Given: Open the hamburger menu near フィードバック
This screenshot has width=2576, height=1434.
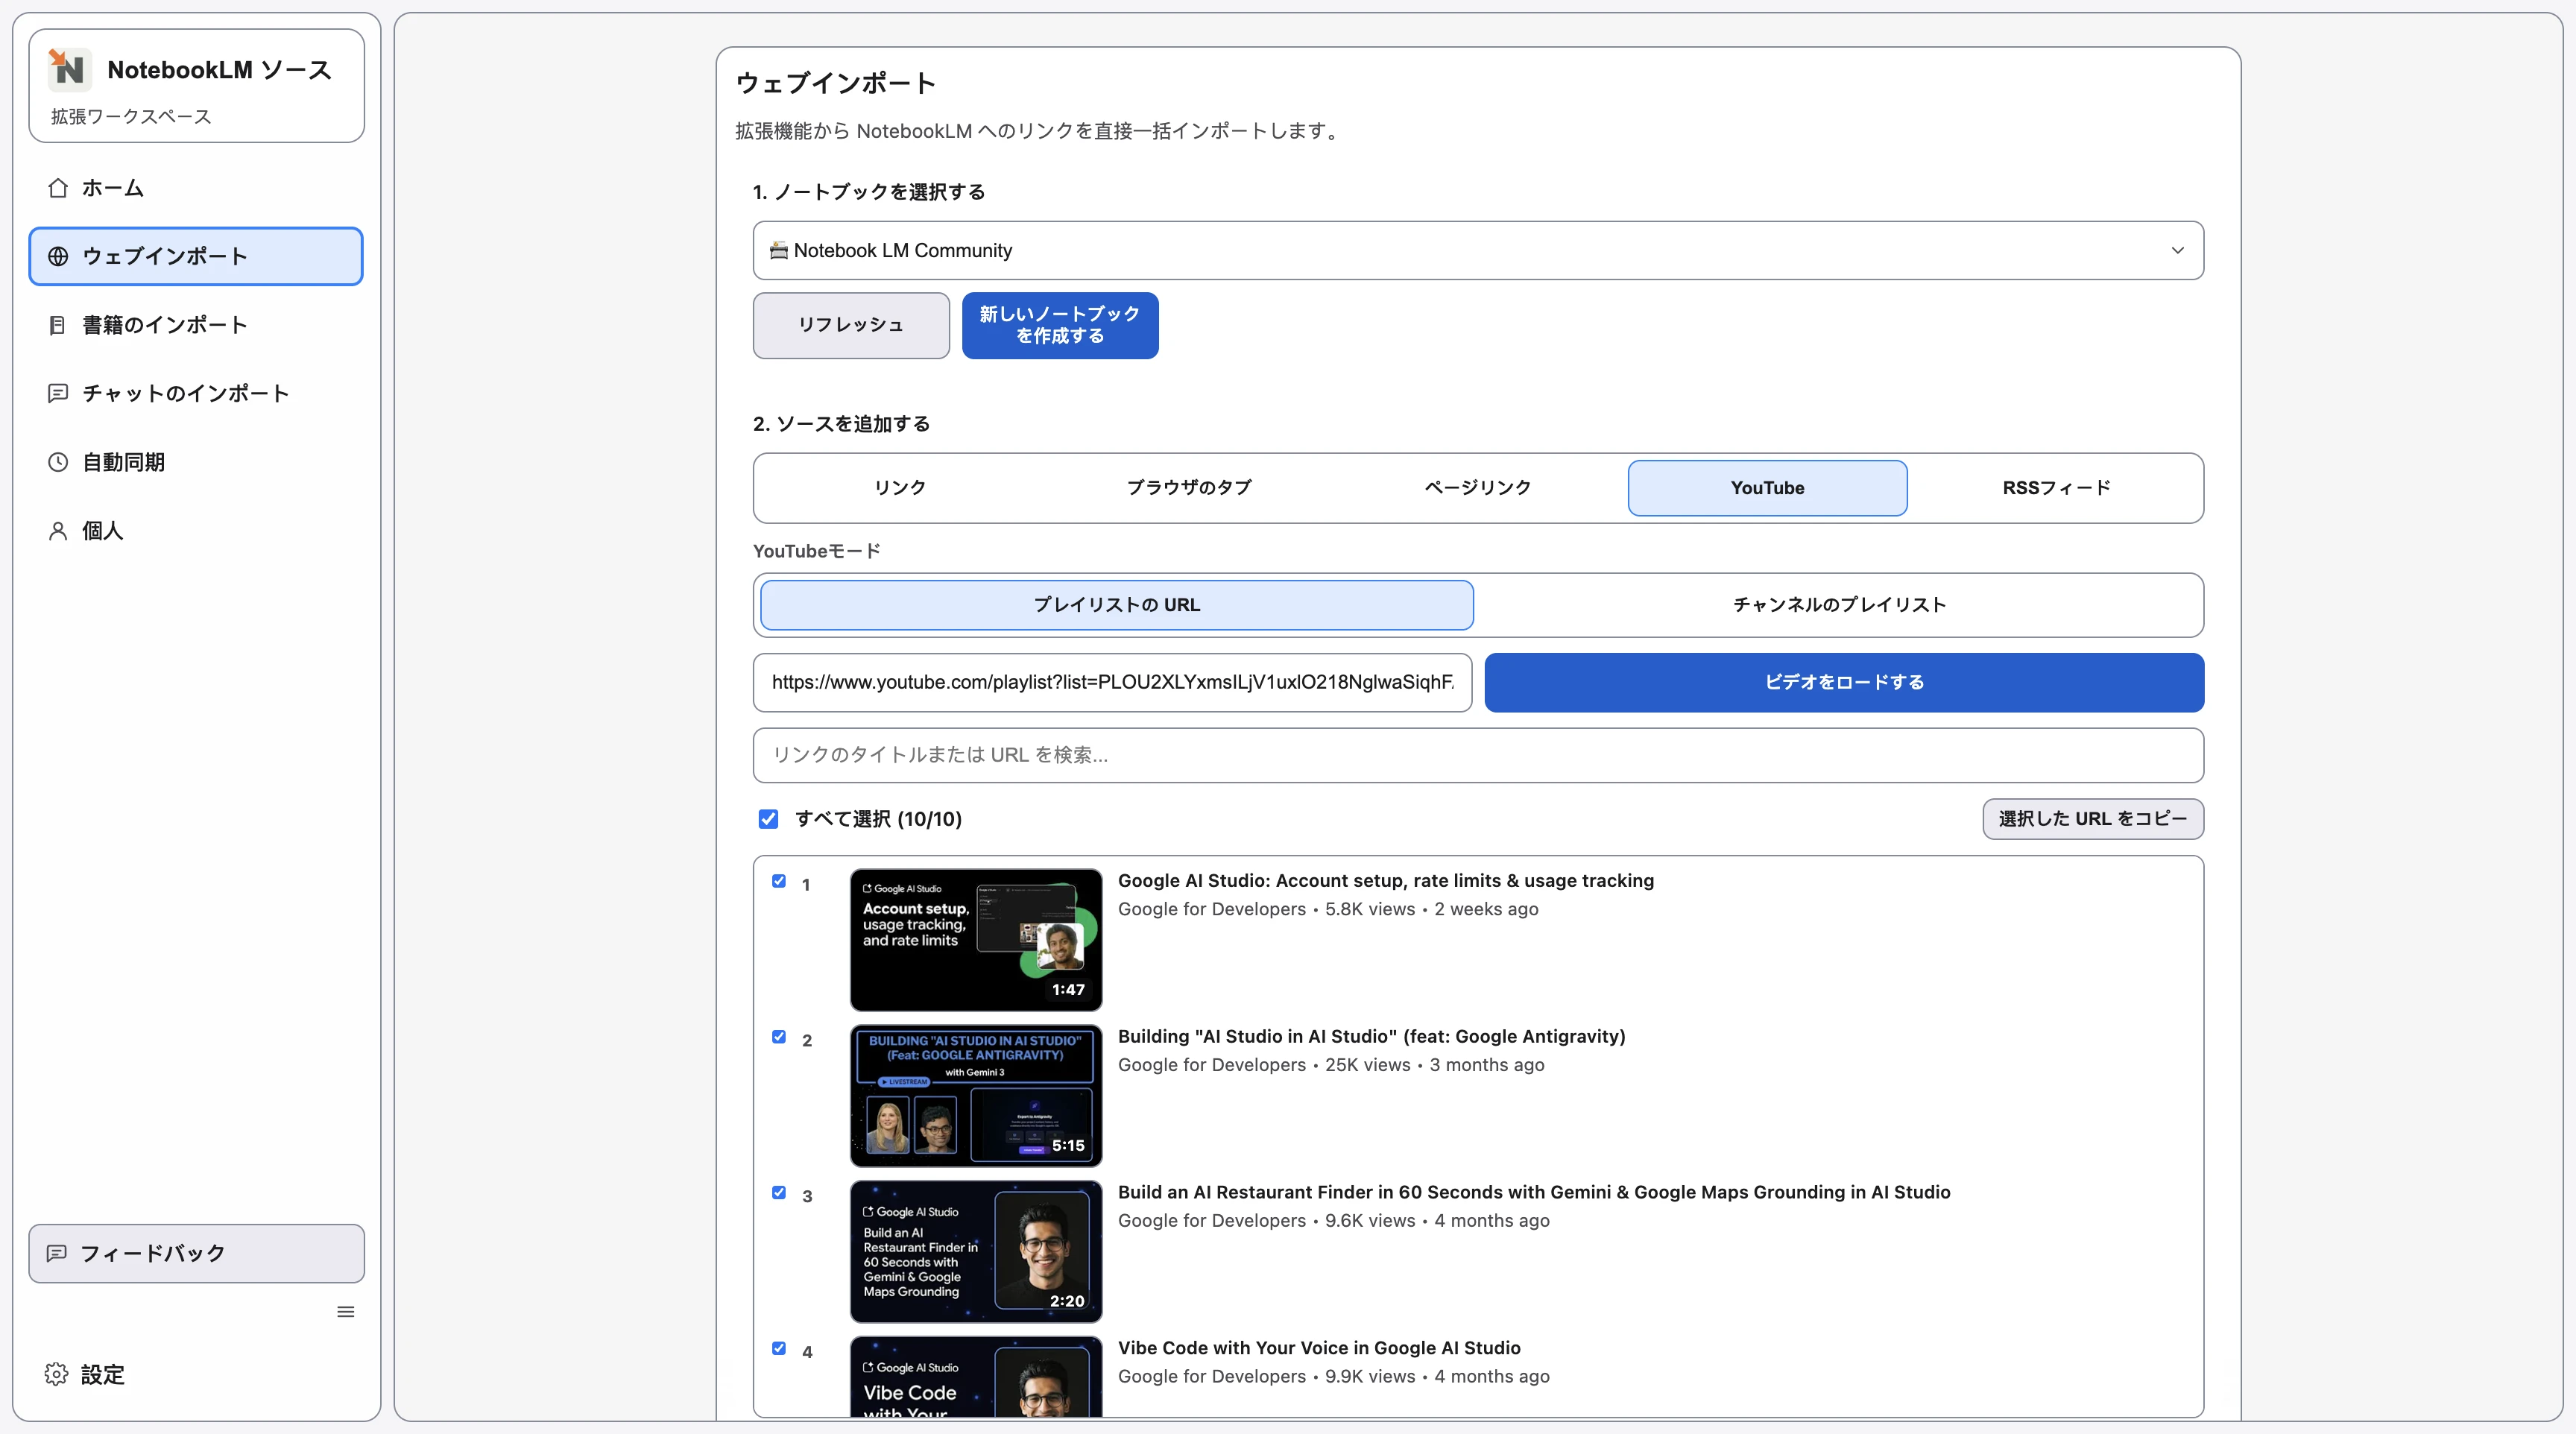Looking at the screenshot, I should 345,1311.
